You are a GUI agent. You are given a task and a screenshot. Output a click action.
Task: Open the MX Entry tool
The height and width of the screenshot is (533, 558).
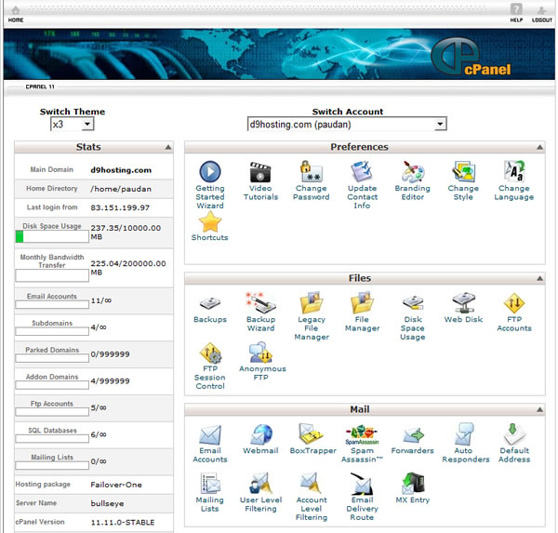pyautogui.click(x=413, y=485)
